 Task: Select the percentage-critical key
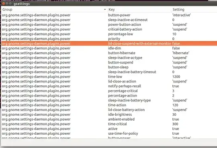[x=123, y=91]
